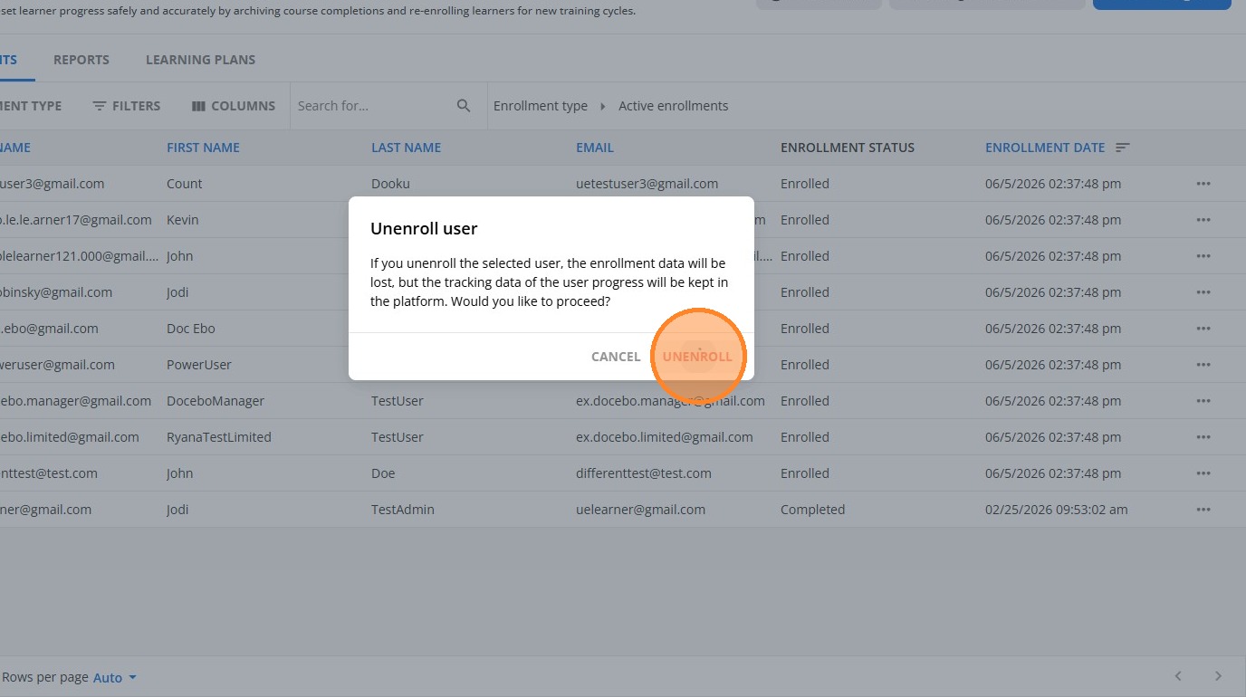Click the Completed status cell
This screenshot has width=1246, height=697.
coord(812,510)
